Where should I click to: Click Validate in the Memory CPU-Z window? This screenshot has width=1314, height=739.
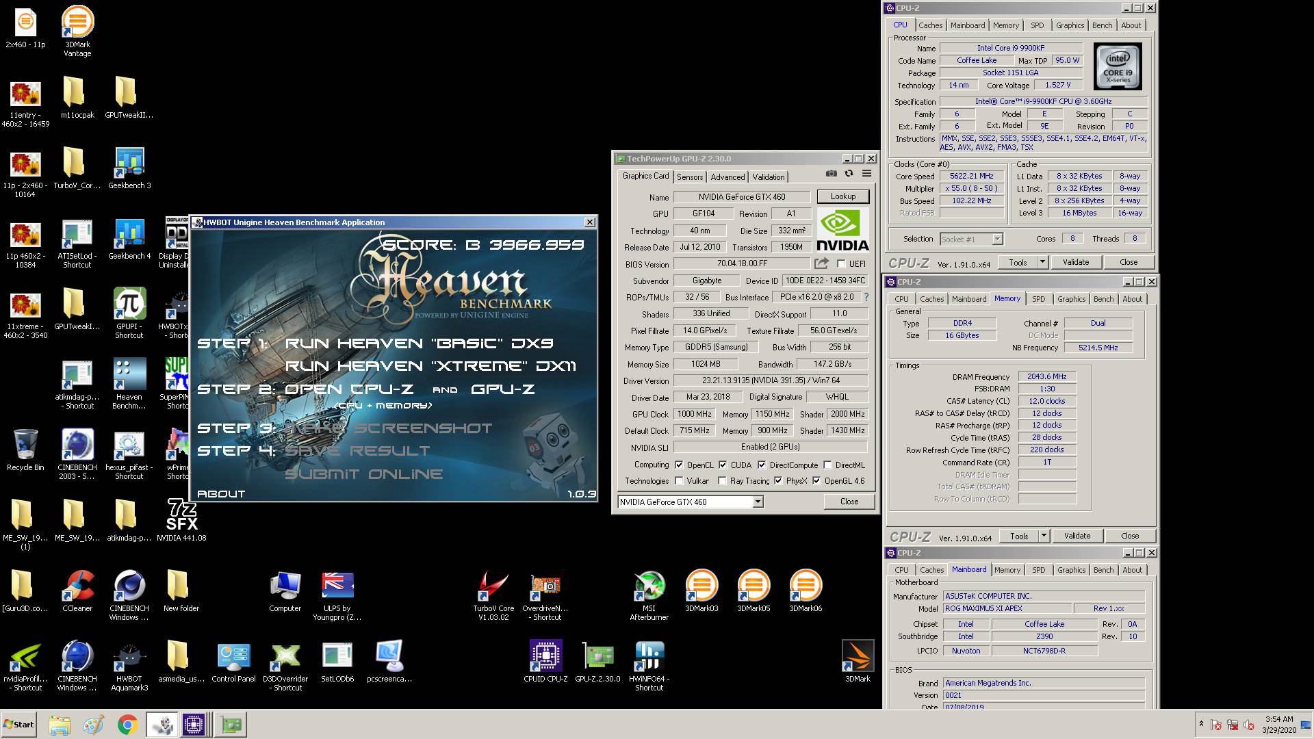point(1077,536)
